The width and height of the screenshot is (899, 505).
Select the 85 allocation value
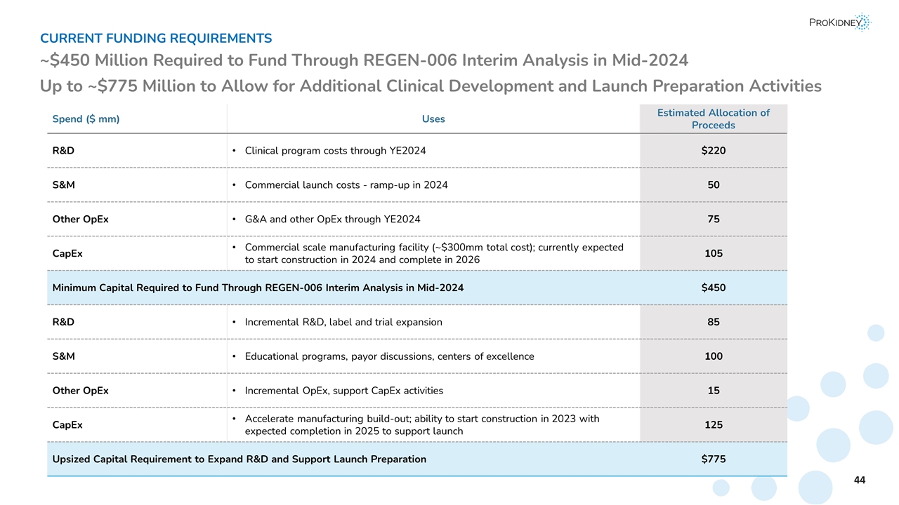tap(714, 322)
